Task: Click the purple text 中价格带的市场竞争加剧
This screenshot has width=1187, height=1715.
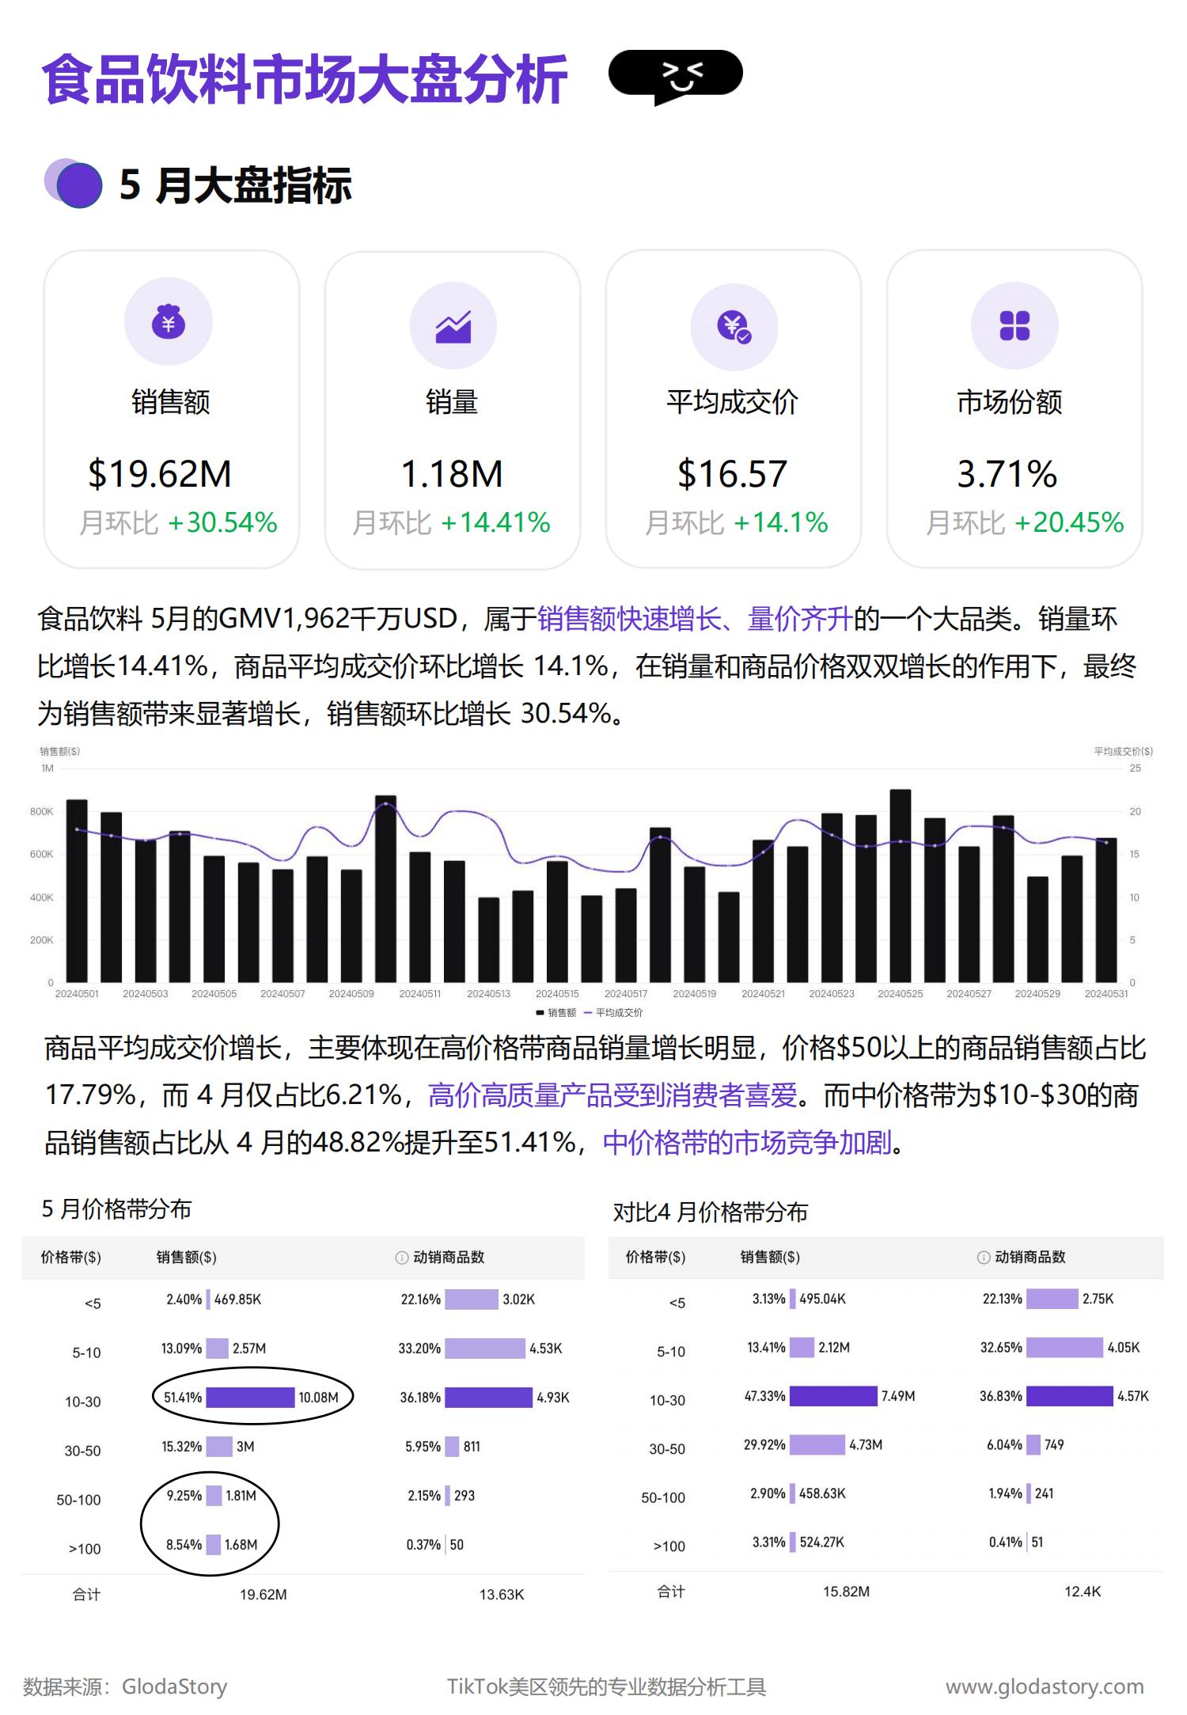Action: pyautogui.click(x=746, y=1143)
